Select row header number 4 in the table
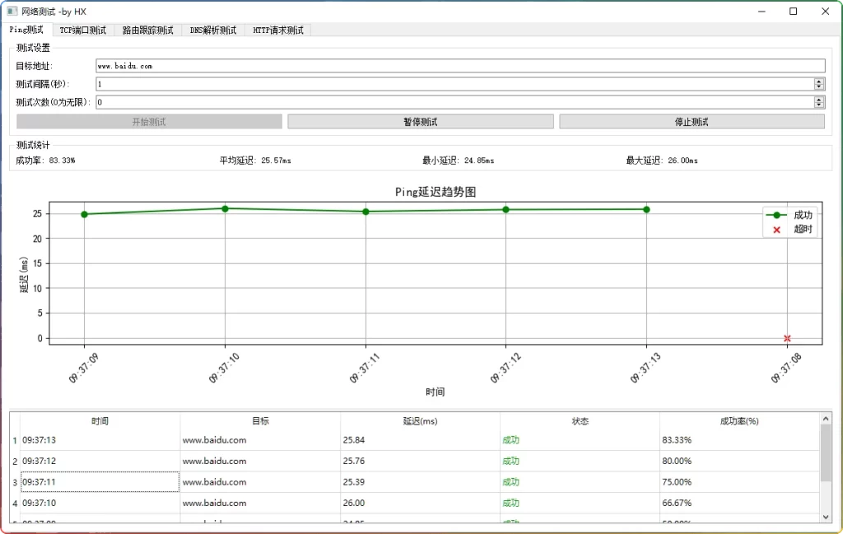 coord(15,503)
